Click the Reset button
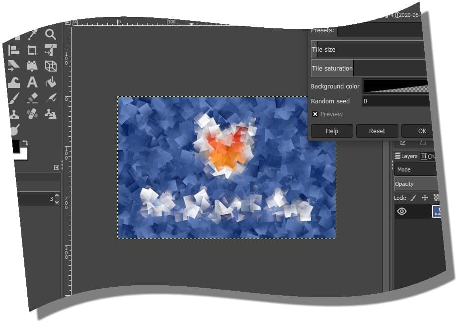Image resolution: width=459 pixels, height=324 pixels. [x=377, y=131]
